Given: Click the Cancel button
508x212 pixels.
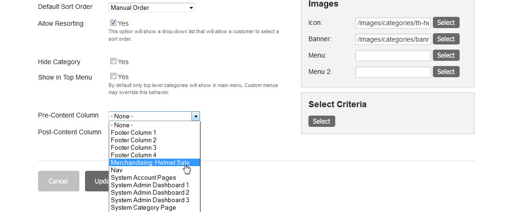Looking at the screenshot, I should point(59,181).
